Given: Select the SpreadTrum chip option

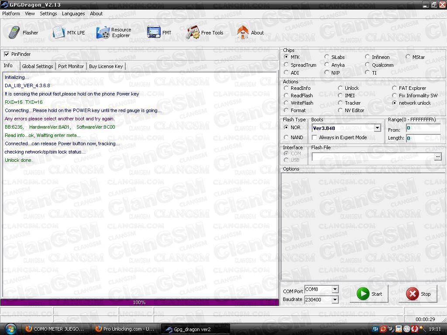Looking at the screenshot, I should click(286, 65).
